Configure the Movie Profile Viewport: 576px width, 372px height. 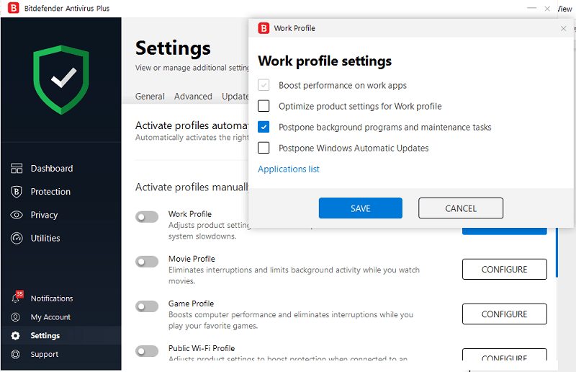click(505, 270)
